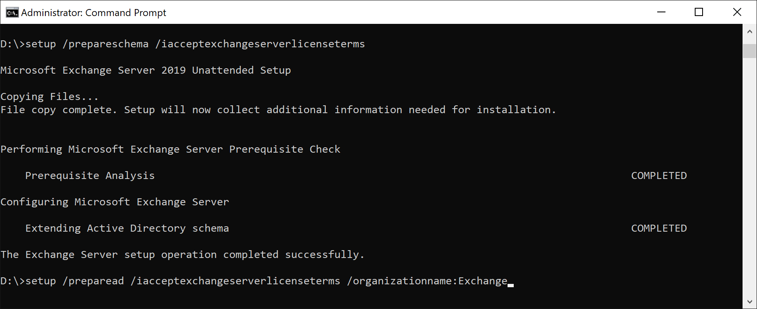Click the setup /prepareschema command line
The image size is (757, 309).
coord(183,44)
